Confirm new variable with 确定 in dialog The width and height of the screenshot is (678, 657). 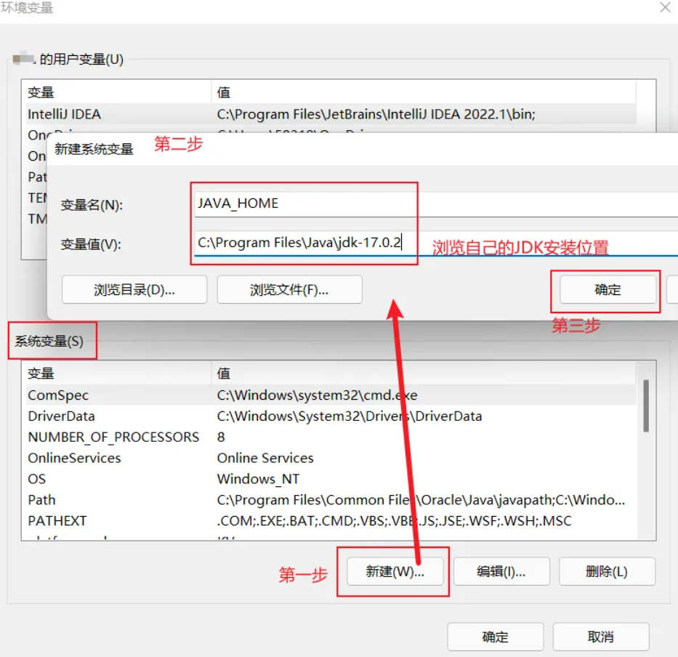(x=608, y=290)
